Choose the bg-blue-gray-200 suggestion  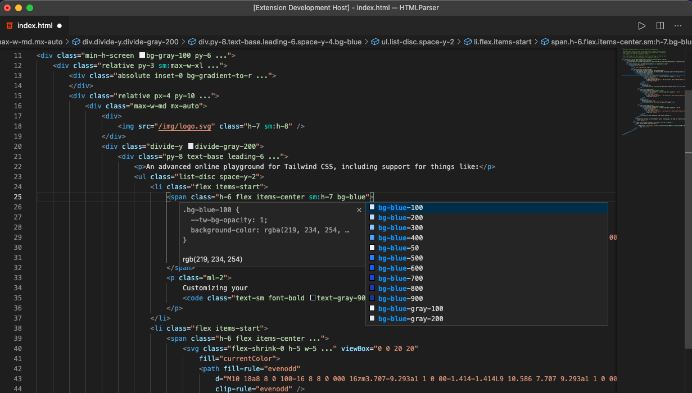487,319
